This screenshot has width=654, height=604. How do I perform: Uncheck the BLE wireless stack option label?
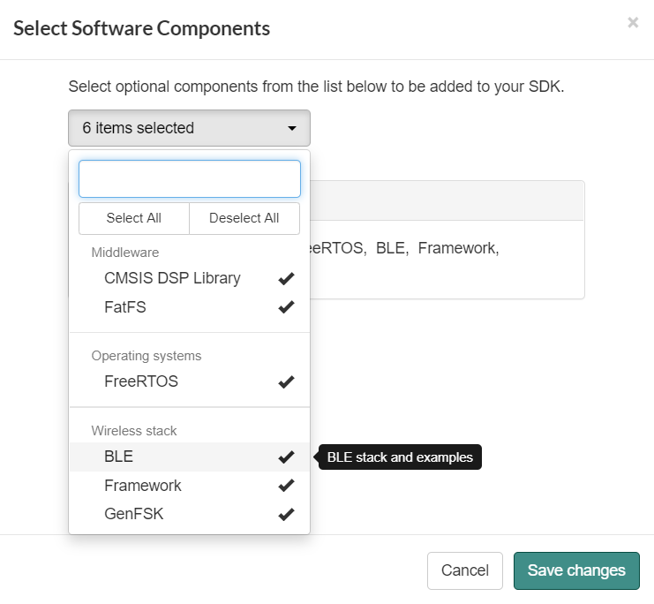(119, 457)
